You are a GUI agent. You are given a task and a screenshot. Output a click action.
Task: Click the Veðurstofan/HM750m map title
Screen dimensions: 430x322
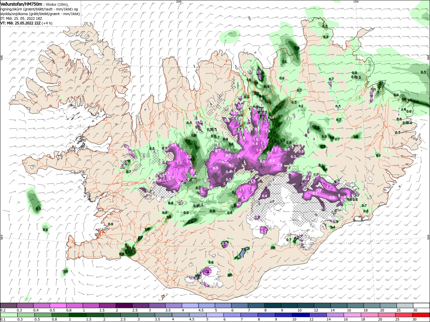pos(21,4)
